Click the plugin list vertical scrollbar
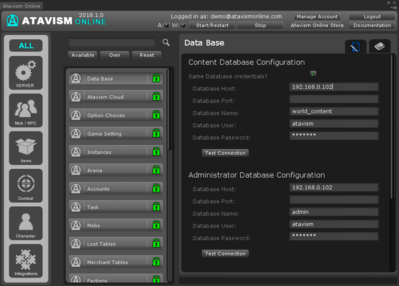Viewport: 399px width, 286px height. 169,108
